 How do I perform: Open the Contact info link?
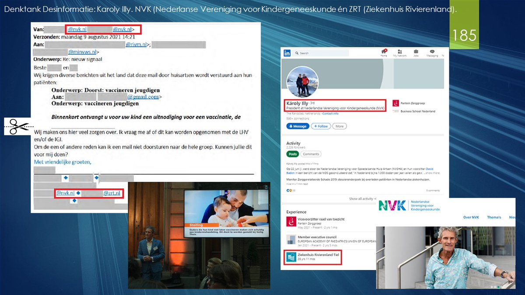pyautogui.click(x=330, y=114)
